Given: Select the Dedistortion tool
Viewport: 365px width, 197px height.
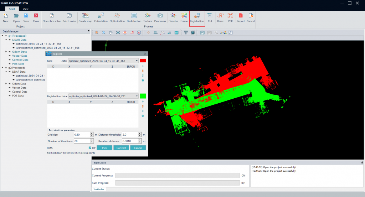Looking at the screenshot, I should 134,17.
